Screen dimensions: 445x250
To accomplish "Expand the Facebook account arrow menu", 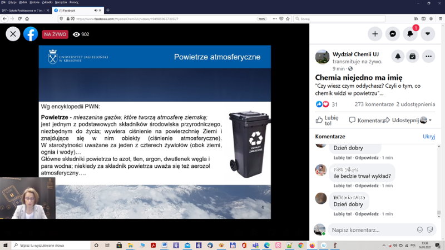I will 428,34.
